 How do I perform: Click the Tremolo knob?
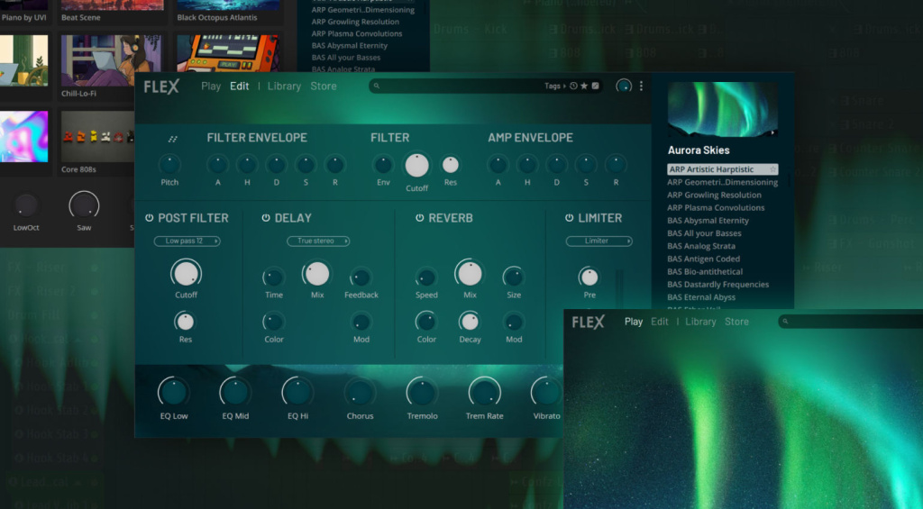pyautogui.click(x=422, y=392)
